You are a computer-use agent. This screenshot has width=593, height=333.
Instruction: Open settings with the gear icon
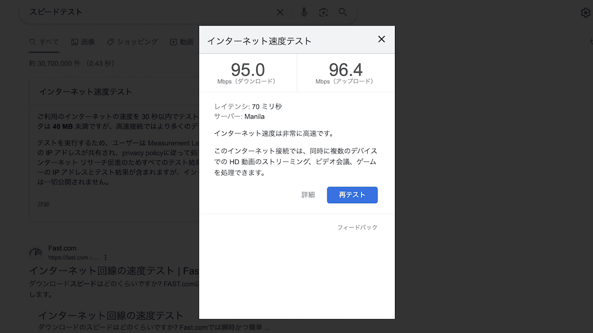[x=586, y=12]
